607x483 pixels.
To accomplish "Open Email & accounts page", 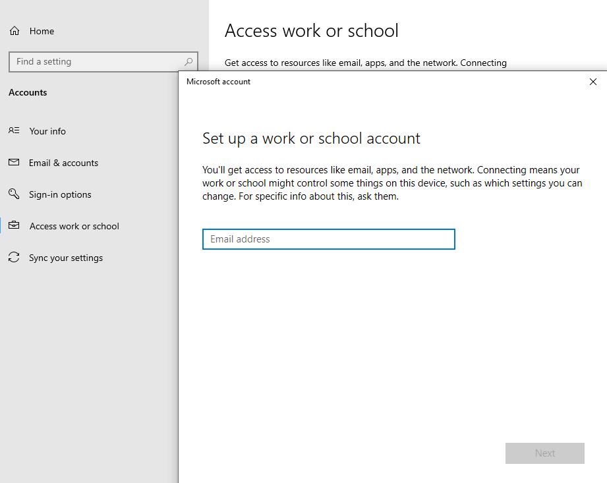I will (63, 163).
